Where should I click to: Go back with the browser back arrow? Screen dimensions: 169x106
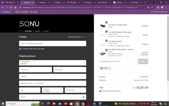[x=3, y=7]
